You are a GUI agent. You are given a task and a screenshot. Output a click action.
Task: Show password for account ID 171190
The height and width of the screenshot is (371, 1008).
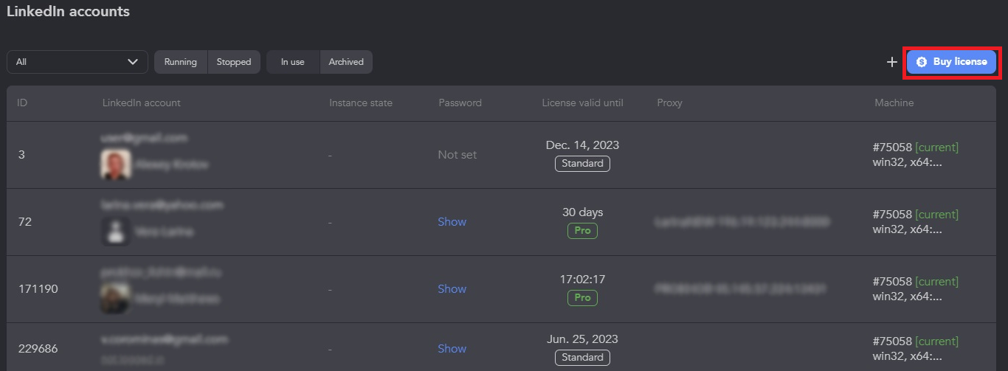(452, 288)
